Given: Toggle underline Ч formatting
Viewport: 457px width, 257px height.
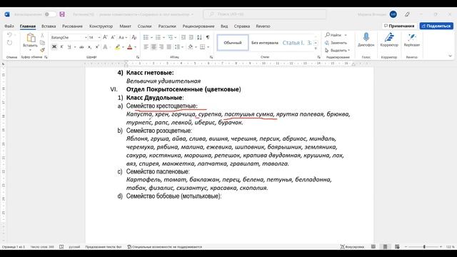Looking at the screenshot, I should 69,47.
